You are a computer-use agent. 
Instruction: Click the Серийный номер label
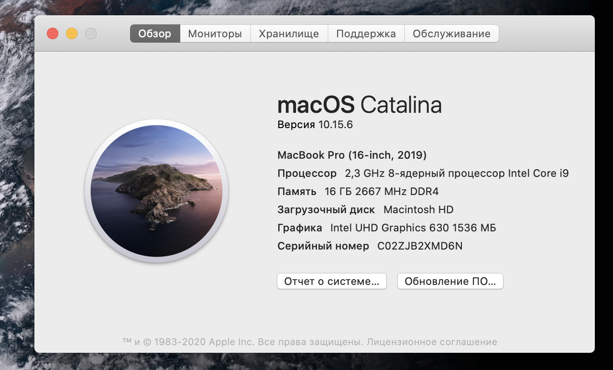[323, 246]
